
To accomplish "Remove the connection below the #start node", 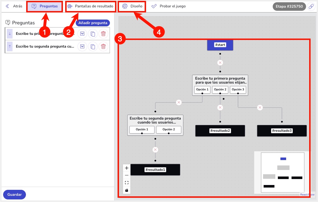I will click(220, 63).
